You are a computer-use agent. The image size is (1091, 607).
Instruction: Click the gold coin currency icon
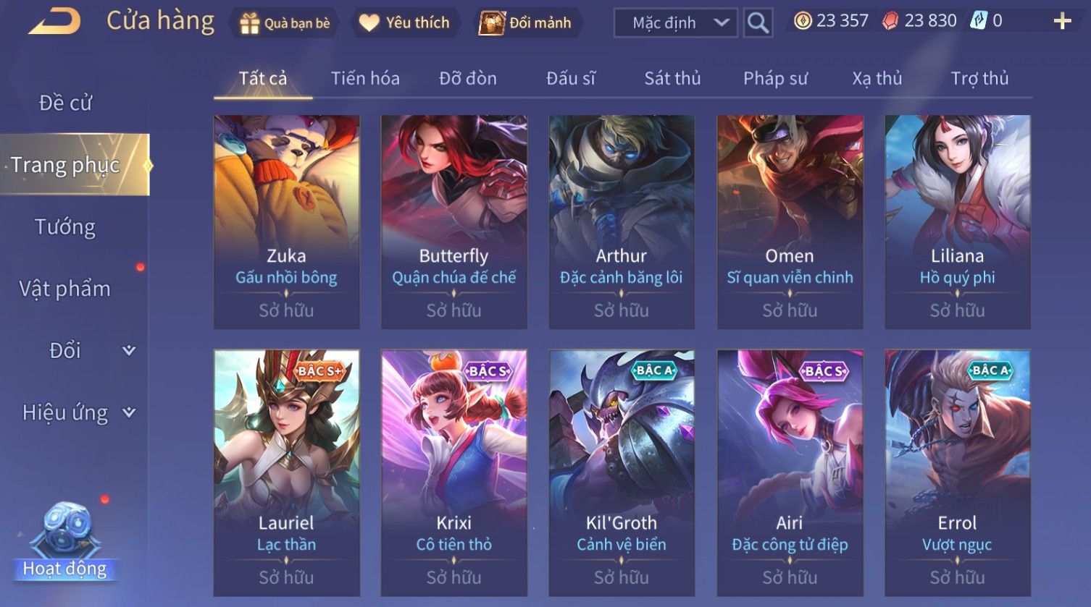click(803, 21)
